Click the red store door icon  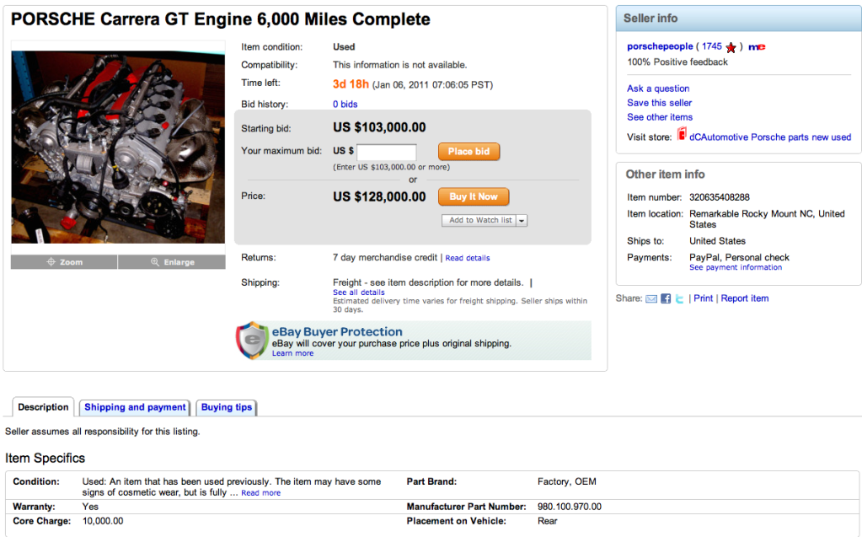(x=682, y=134)
